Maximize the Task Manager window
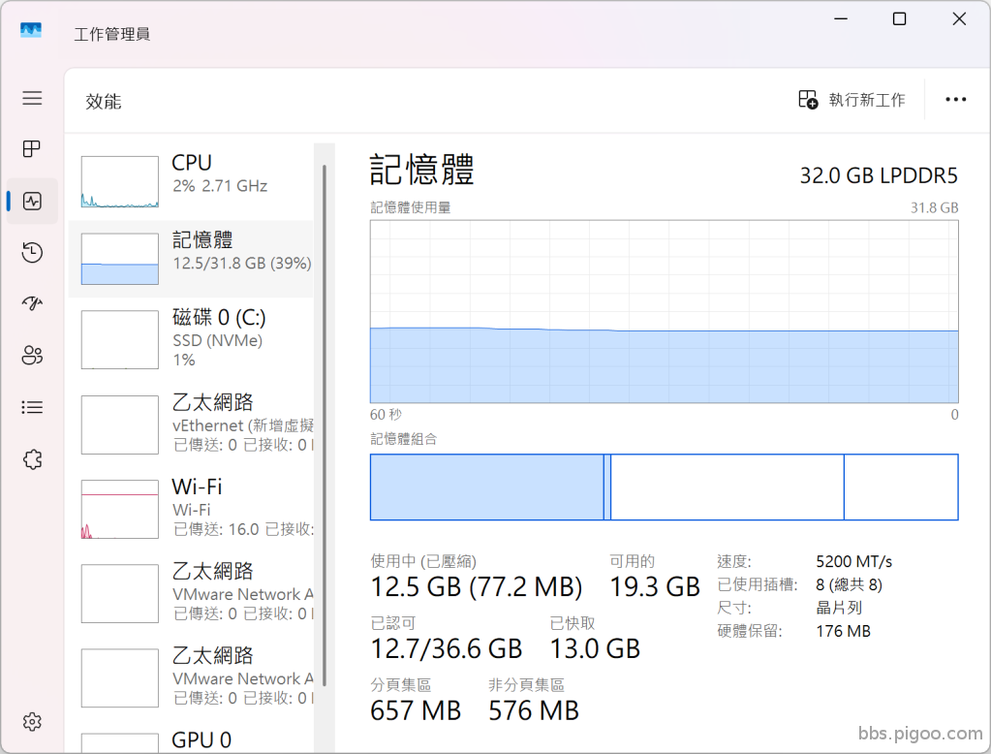Viewport: 991px width, 754px height. click(x=899, y=19)
